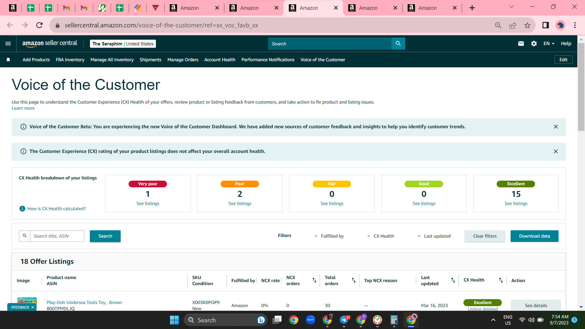Click the Amazon Seller Central logo
Viewport: 585px width, 329px height.
[x=50, y=44]
